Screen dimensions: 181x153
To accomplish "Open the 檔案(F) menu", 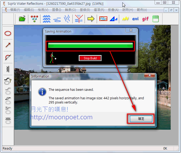I will pos(15,10).
